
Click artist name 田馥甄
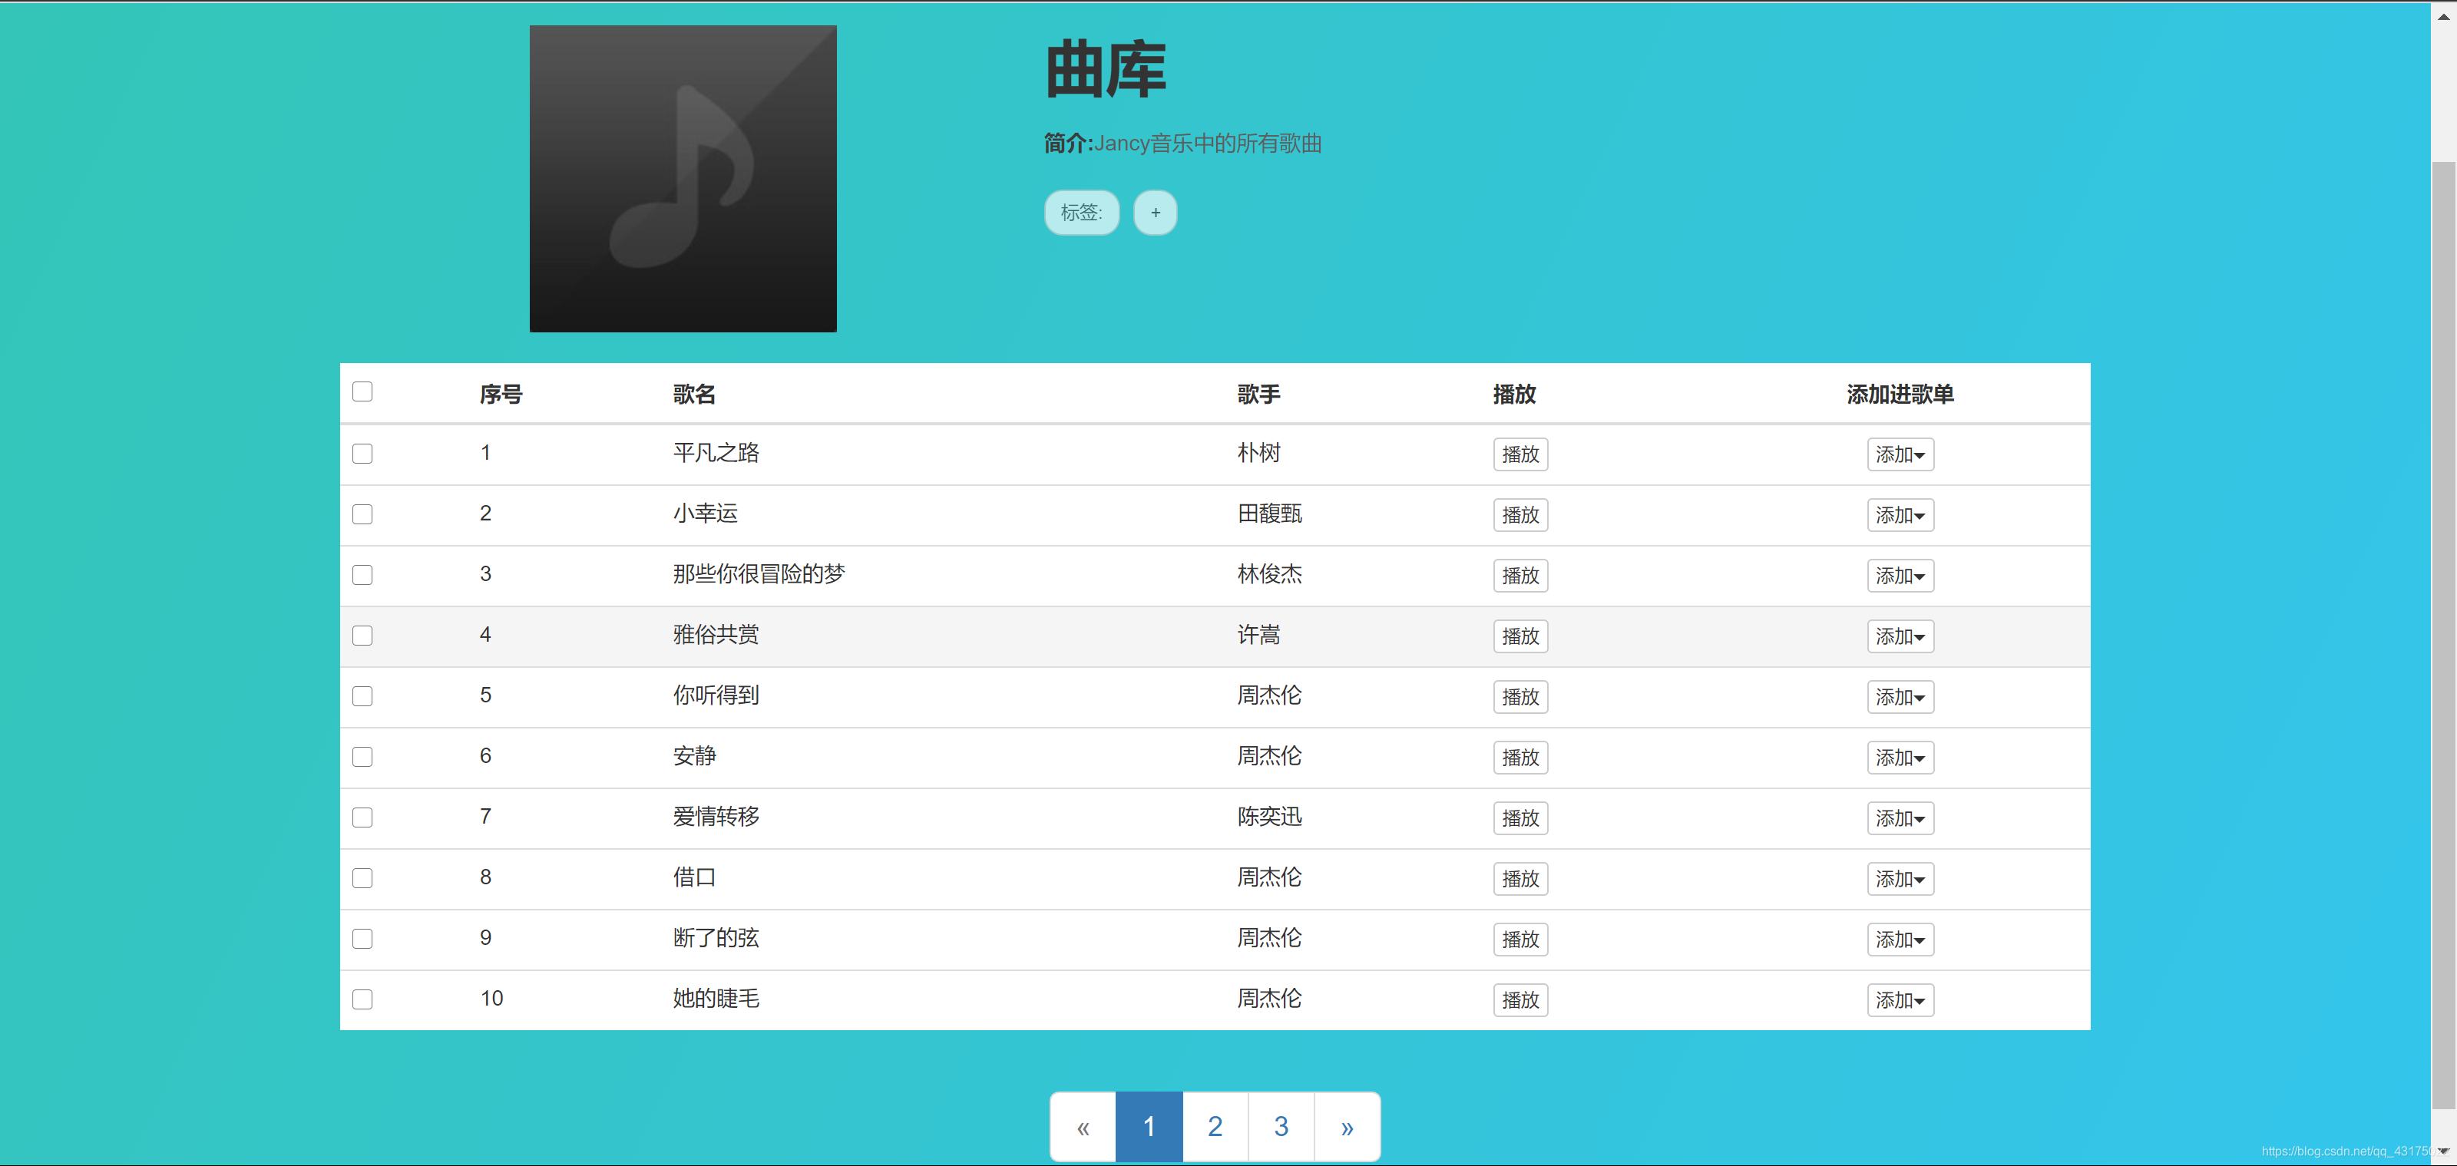point(1269,514)
